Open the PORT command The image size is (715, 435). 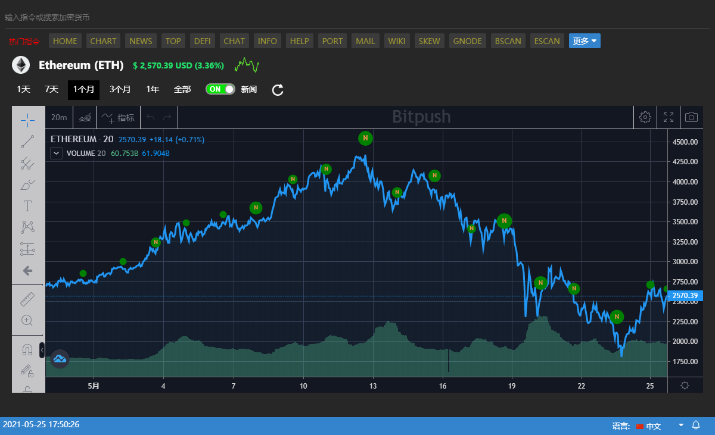332,41
